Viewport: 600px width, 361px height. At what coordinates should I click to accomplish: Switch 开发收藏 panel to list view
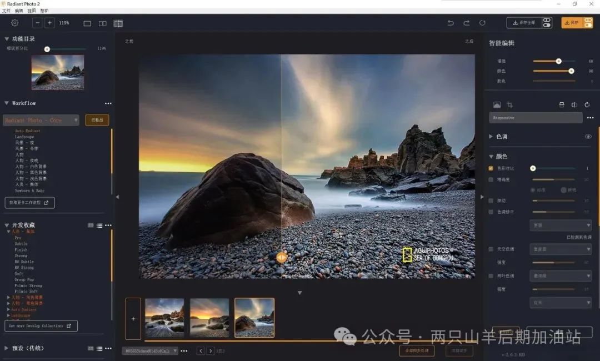coord(99,225)
